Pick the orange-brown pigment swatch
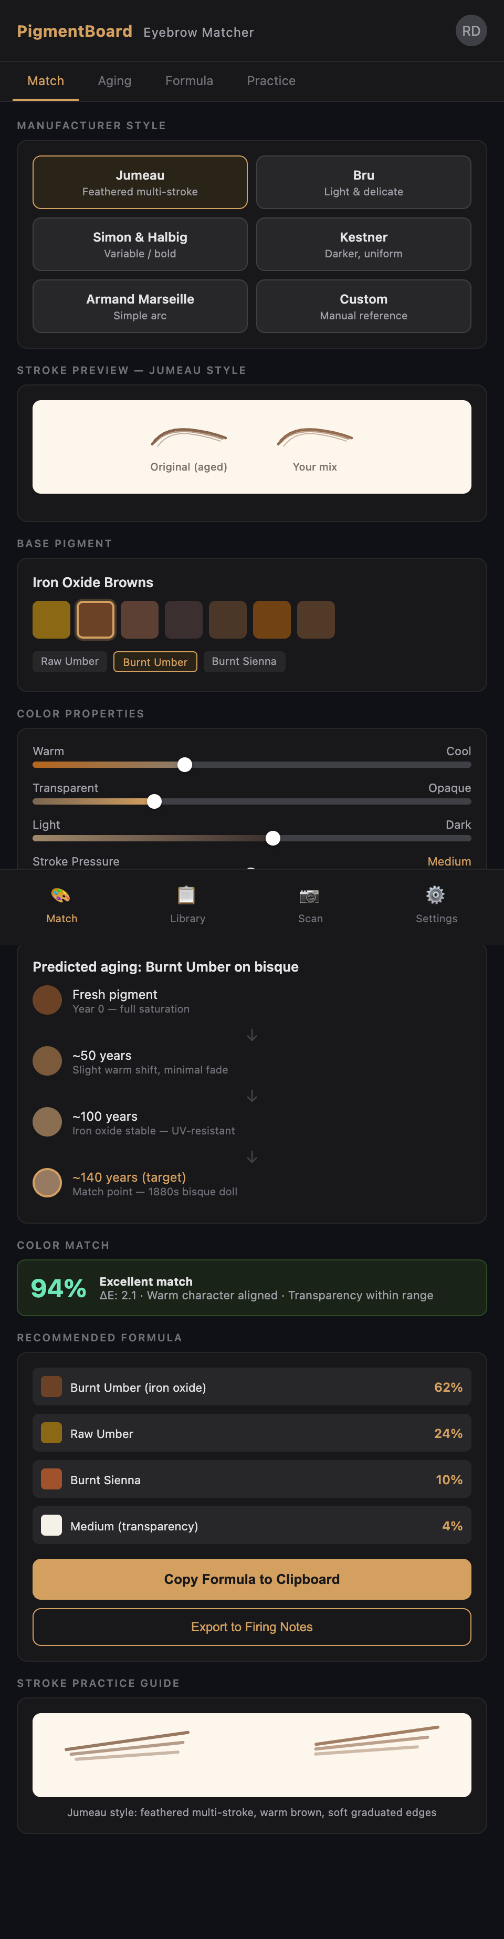 click(x=271, y=620)
